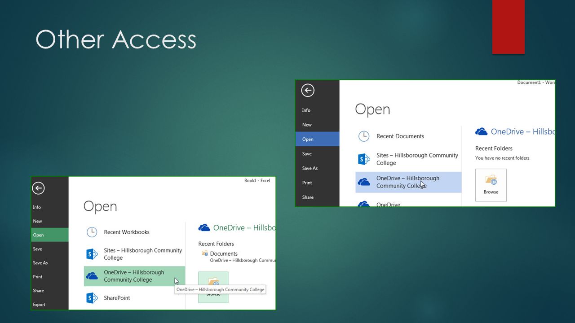Click the SharePoint row icon in Excel
The height and width of the screenshot is (323, 575).
tap(92, 298)
